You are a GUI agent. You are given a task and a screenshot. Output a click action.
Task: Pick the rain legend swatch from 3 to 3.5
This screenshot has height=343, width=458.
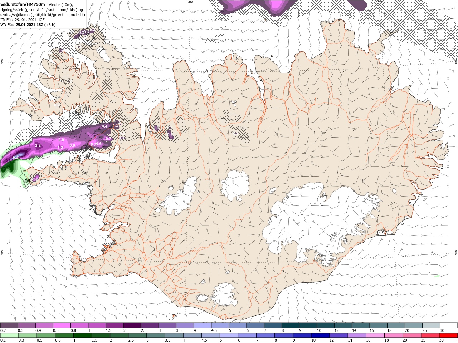coord(156,335)
